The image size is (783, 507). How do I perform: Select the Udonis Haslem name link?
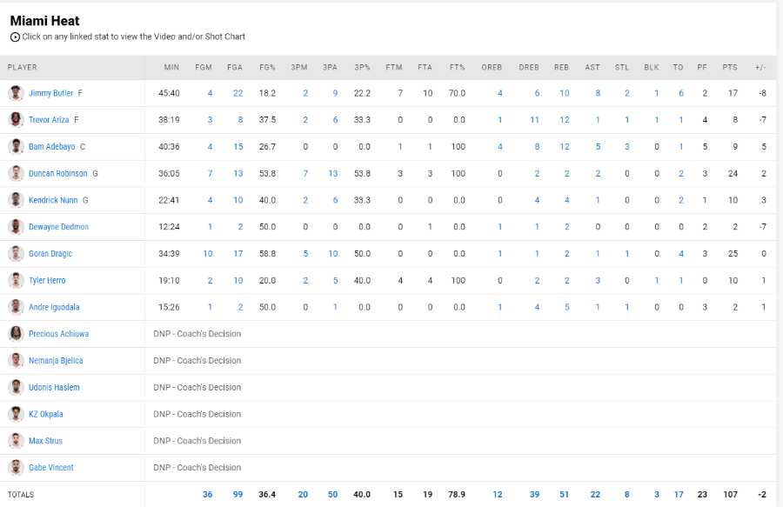pyautogui.click(x=55, y=387)
